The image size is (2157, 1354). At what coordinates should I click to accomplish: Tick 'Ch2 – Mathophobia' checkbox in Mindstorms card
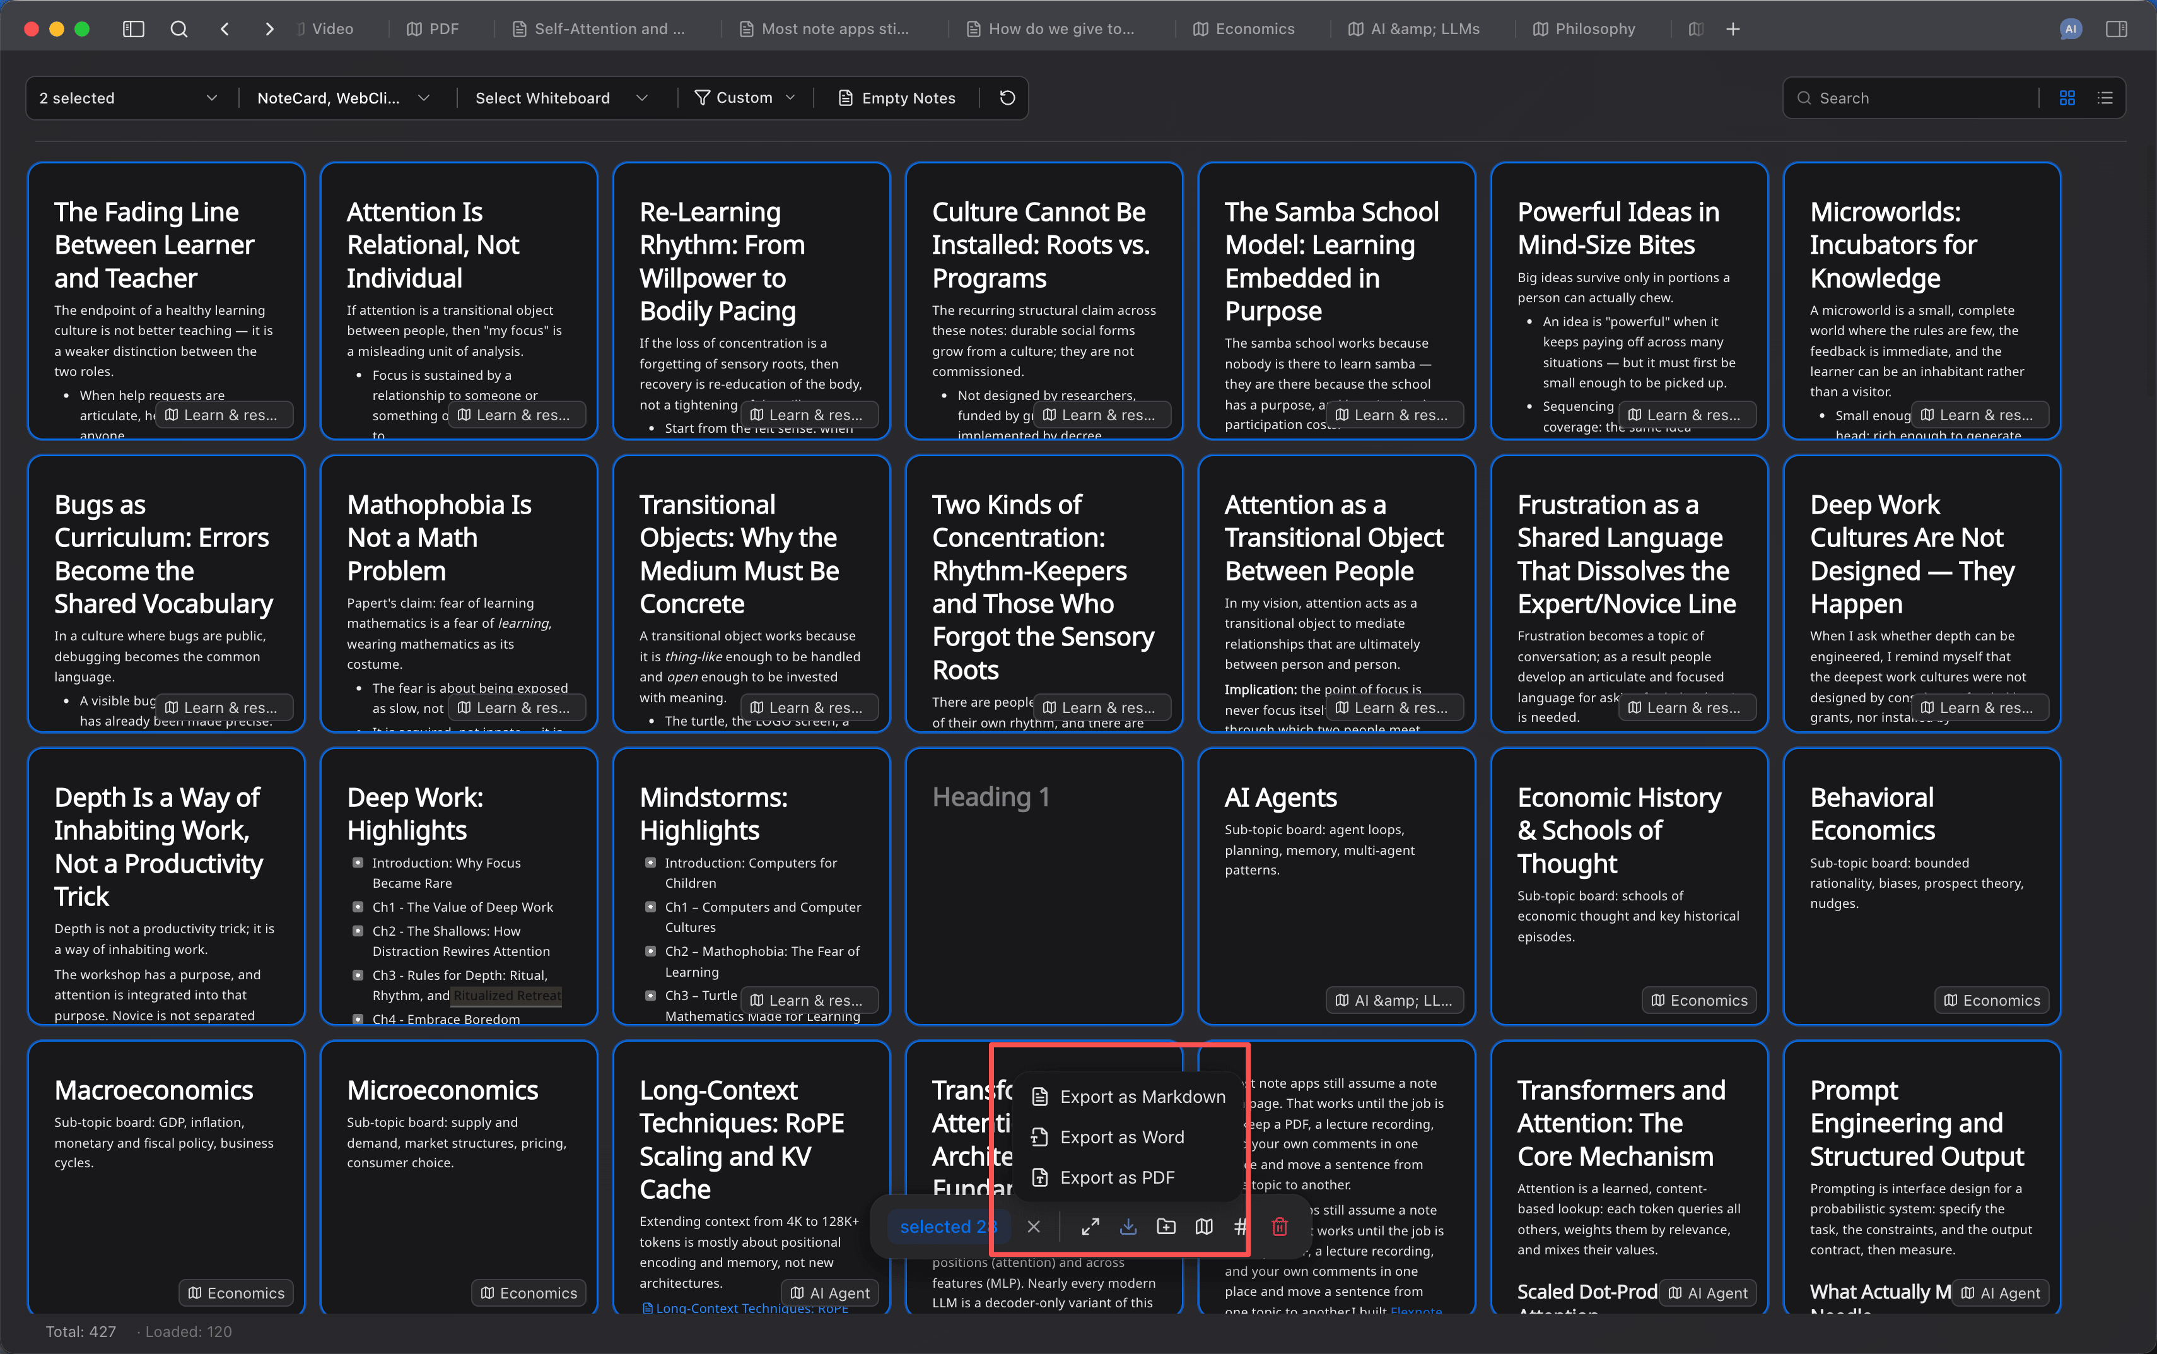(651, 950)
